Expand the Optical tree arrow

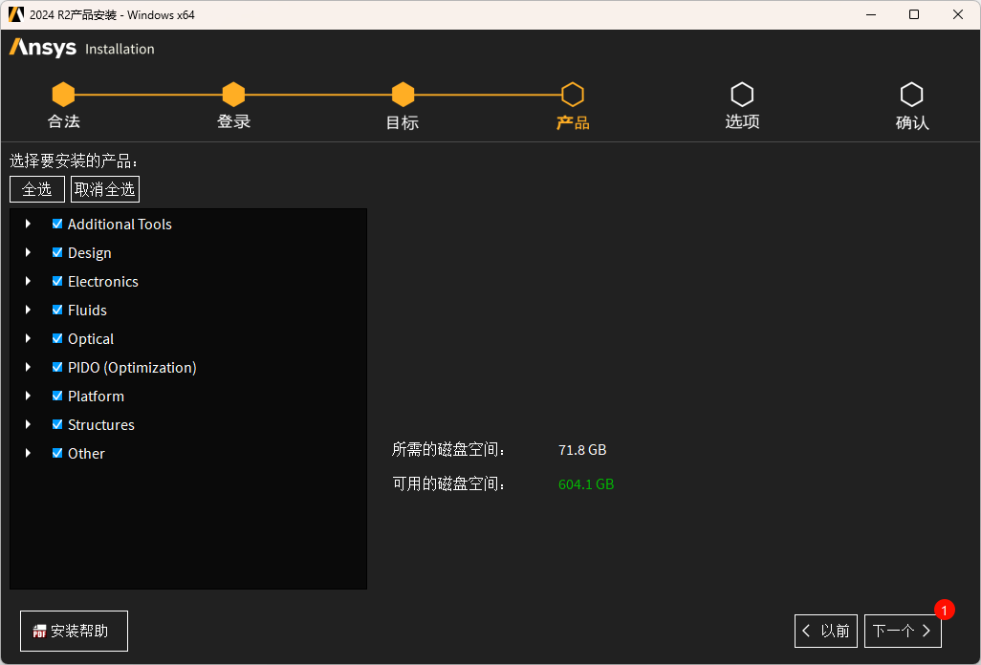click(x=29, y=338)
